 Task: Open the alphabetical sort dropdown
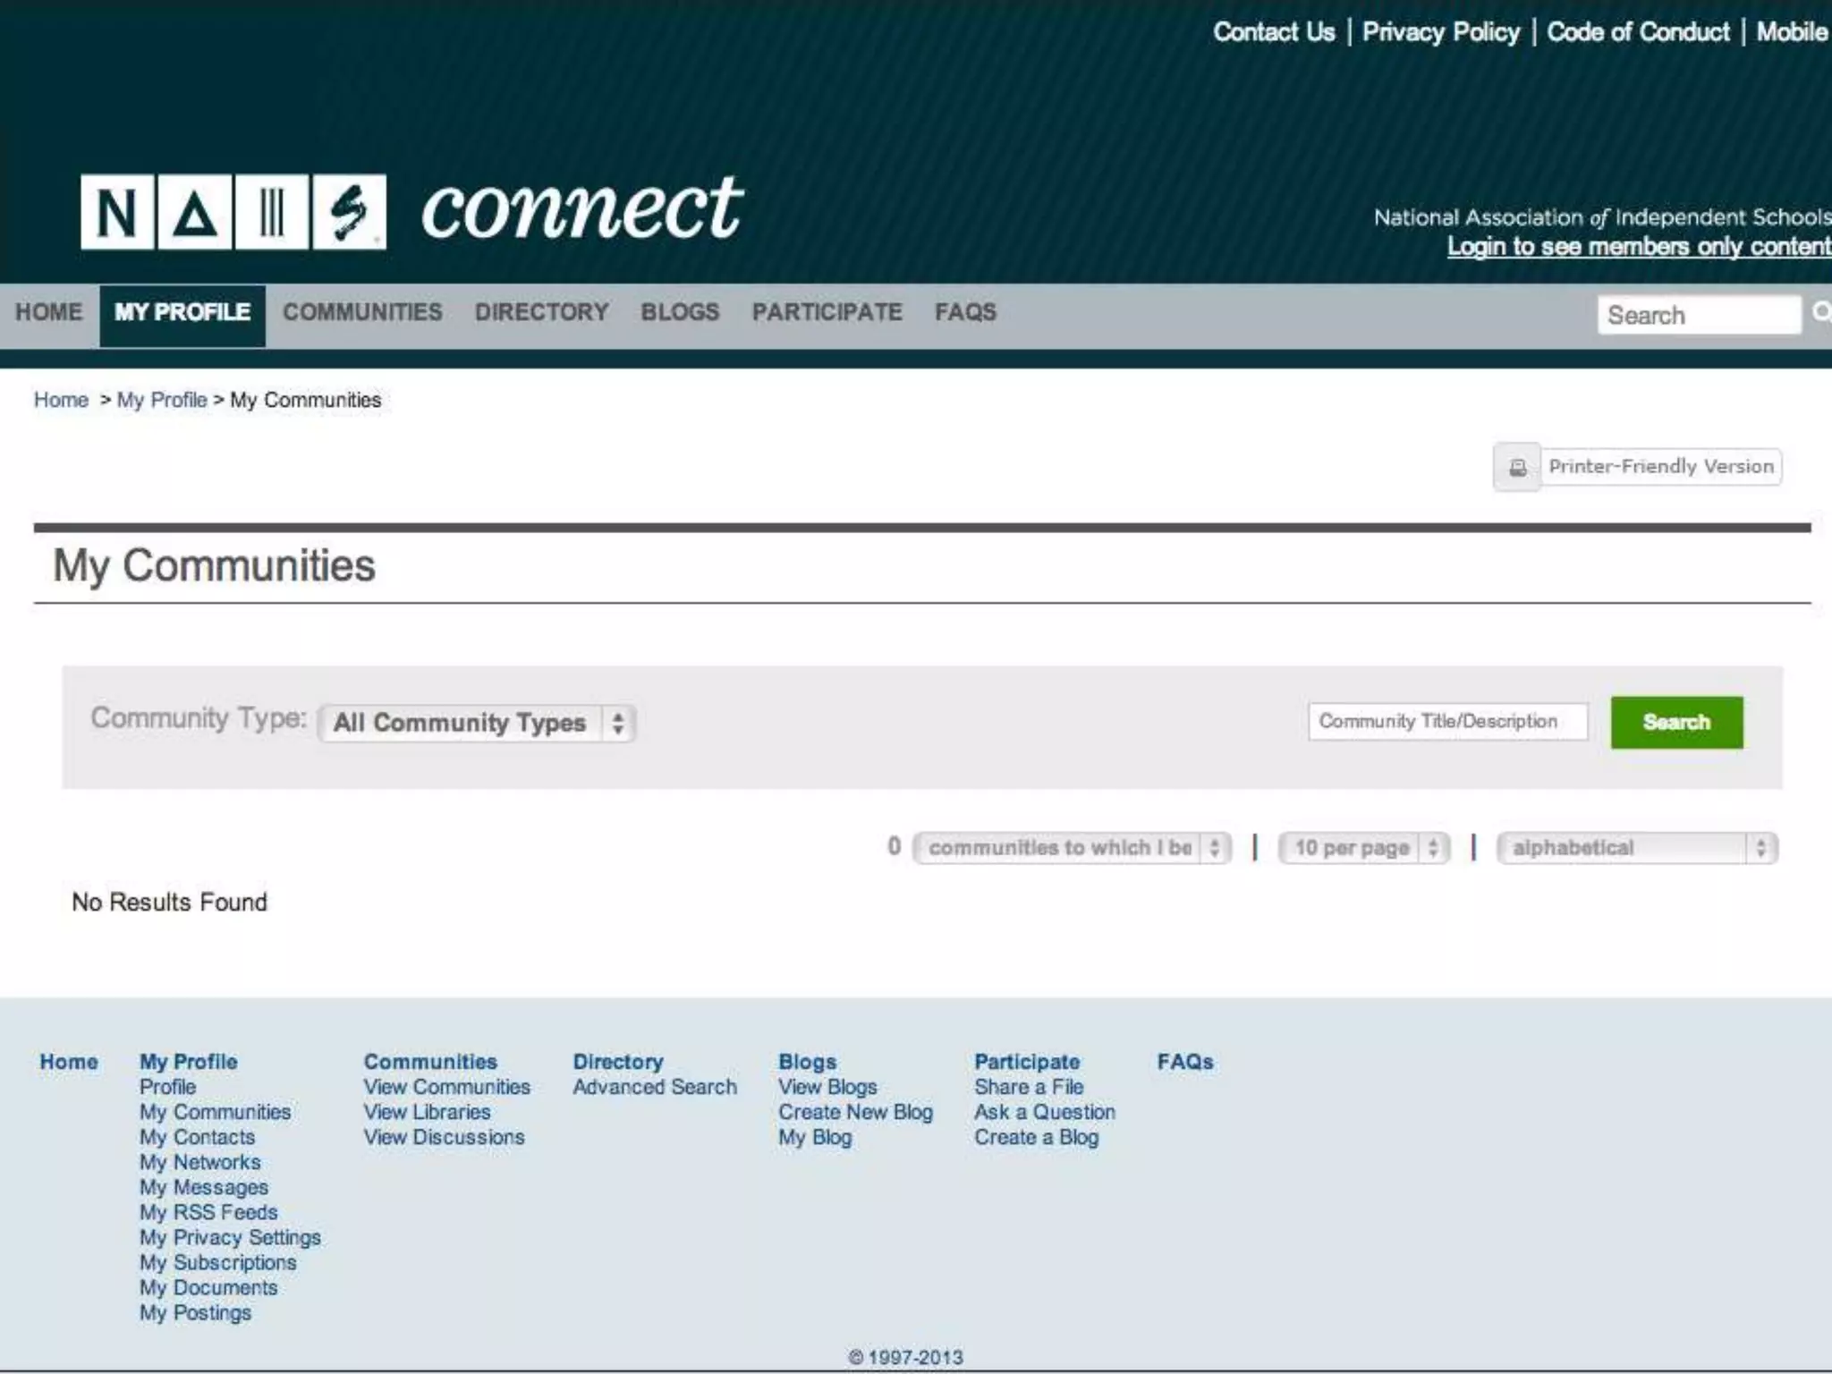[x=1637, y=848]
